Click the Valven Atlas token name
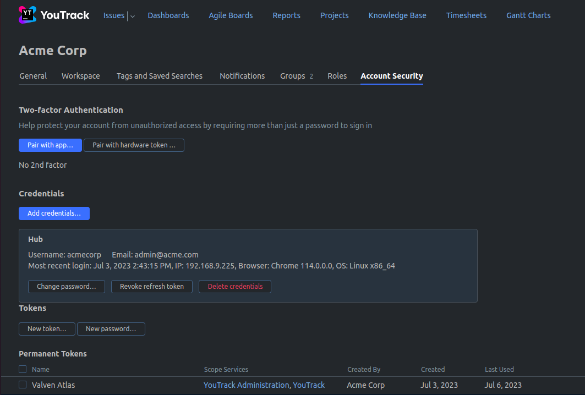The image size is (585, 395). coord(53,385)
